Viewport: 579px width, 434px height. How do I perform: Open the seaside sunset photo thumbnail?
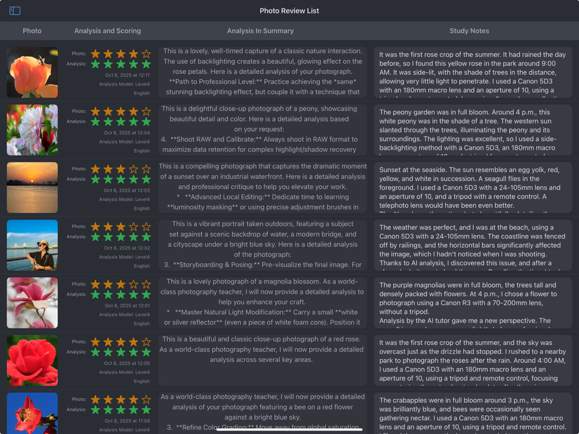coord(32,187)
